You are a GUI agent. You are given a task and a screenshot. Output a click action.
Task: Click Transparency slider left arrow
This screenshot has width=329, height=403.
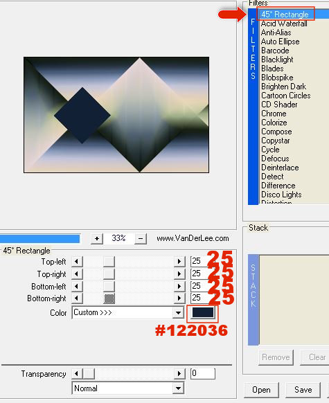point(77,374)
